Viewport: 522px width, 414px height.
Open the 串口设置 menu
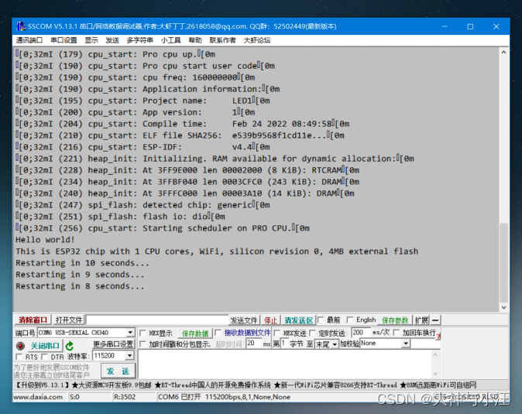64,40
